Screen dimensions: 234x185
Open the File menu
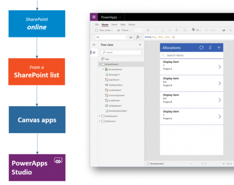click(97, 24)
